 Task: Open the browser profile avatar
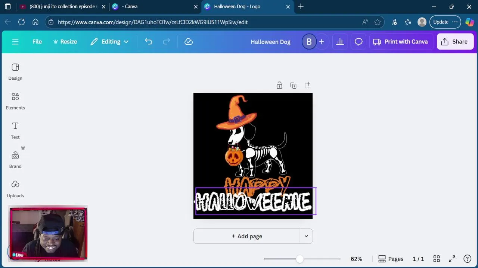tap(422, 22)
